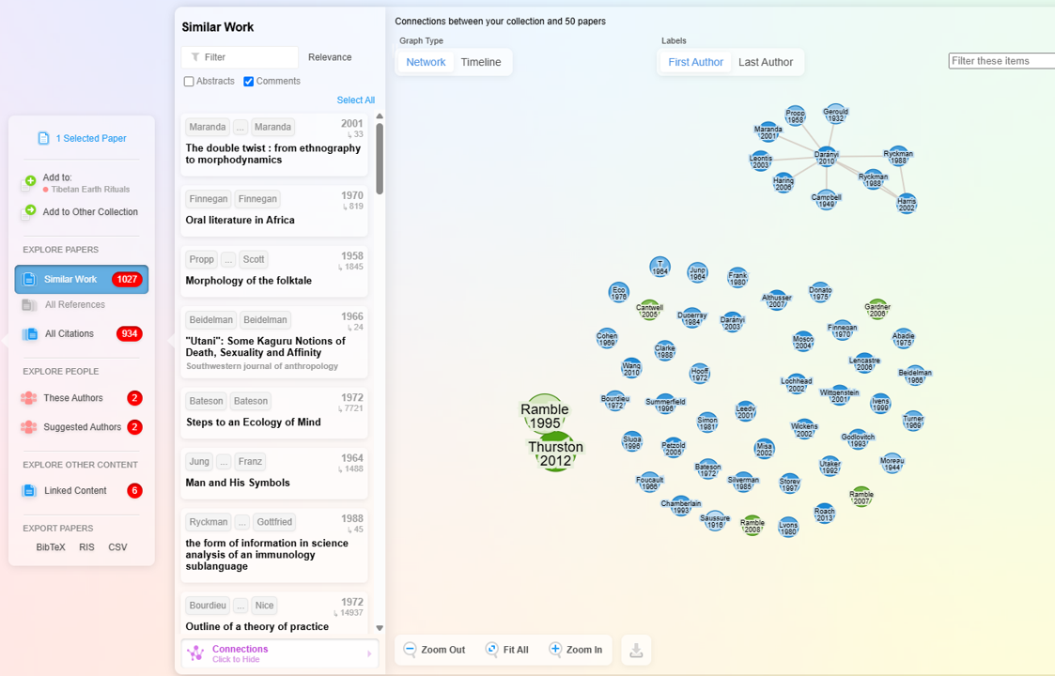Export papers as CSV
Viewport: 1055px width, 676px height.
coord(117,546)
